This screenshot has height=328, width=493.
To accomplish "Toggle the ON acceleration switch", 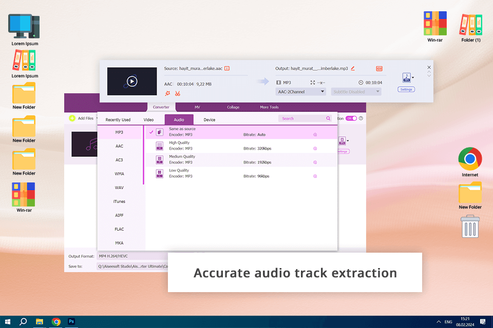I will pos(351,118).
